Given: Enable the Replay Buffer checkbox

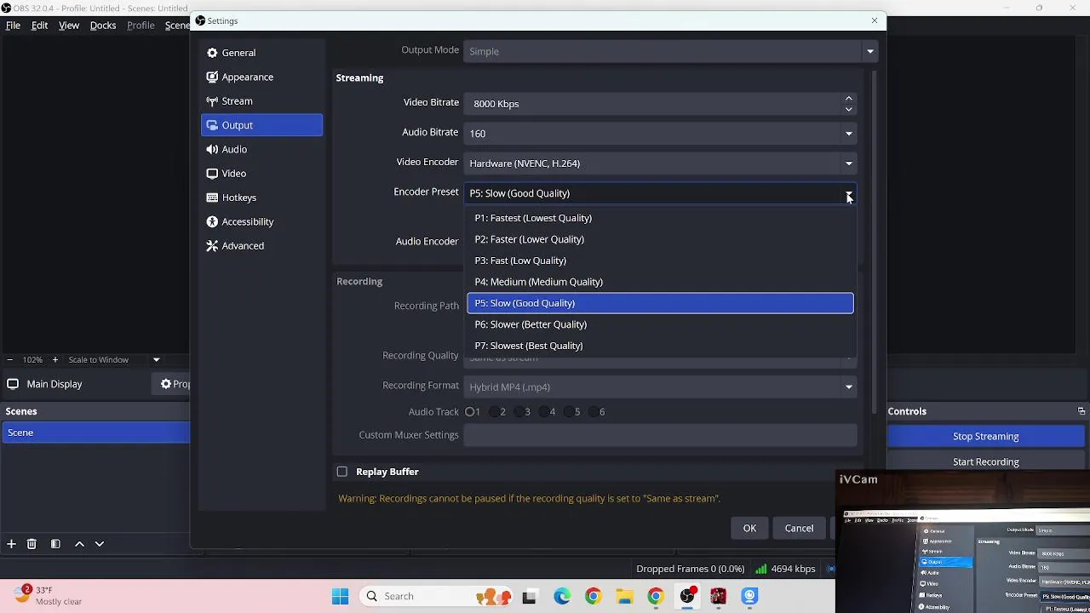Looking at the screenshot, I should (x=341, y=472).
